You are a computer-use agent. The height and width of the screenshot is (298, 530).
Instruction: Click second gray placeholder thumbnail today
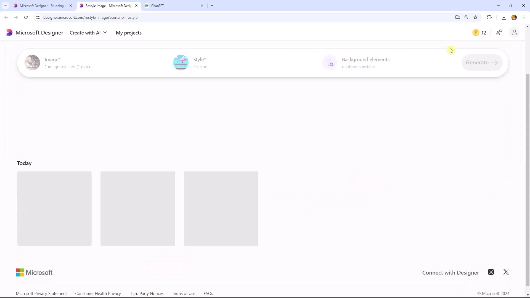pos(137,209)
